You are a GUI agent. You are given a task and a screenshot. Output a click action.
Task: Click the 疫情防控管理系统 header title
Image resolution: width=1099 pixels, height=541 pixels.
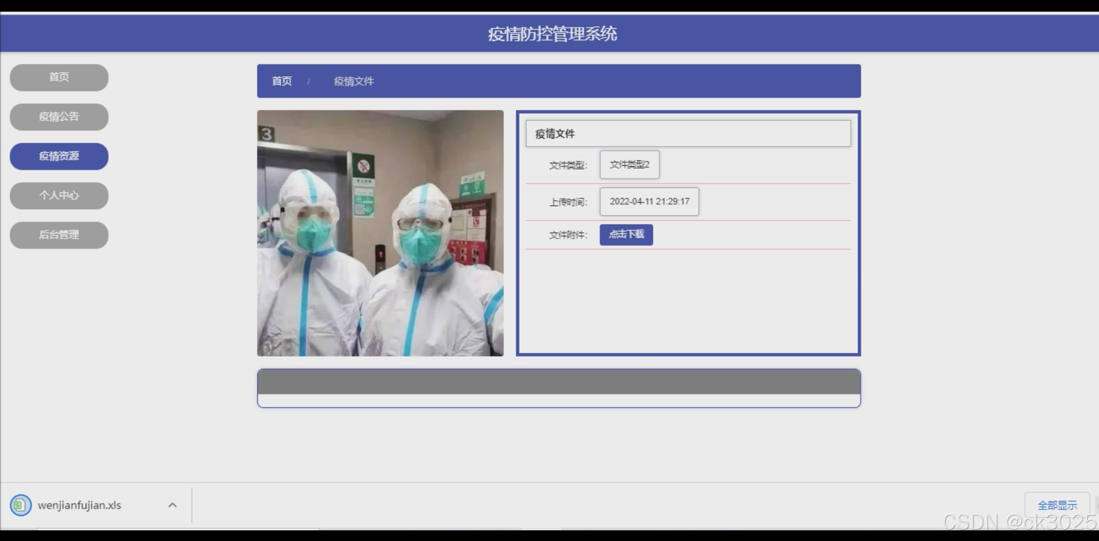(552, 34)
